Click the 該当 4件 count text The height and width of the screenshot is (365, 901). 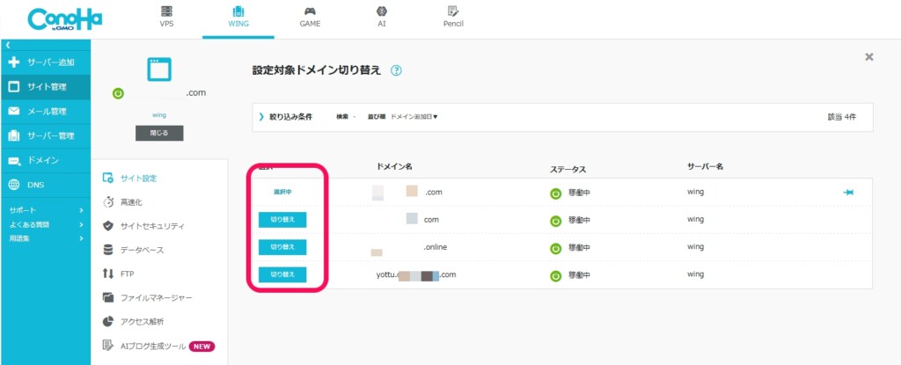[842, 117]
